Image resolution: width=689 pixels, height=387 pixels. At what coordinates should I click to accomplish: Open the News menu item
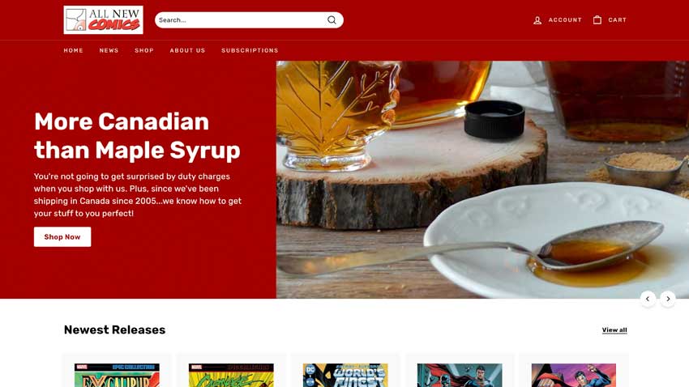(109, 50)
